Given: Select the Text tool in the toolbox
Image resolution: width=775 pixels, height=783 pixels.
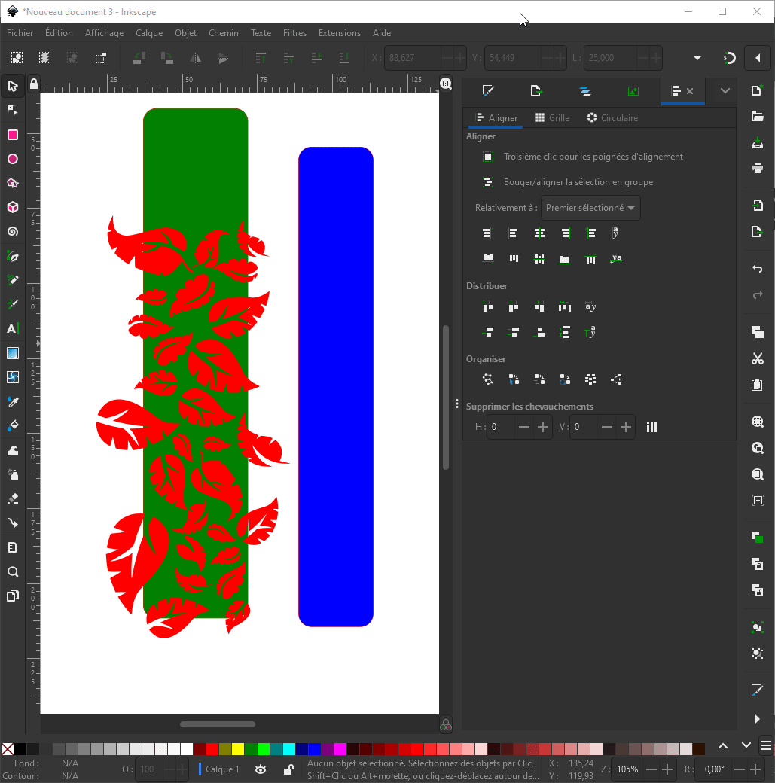Looking at the screenshot, I should click(12, 328).
